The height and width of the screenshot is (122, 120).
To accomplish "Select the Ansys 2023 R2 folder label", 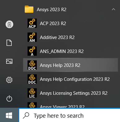I will click(52, 10).
